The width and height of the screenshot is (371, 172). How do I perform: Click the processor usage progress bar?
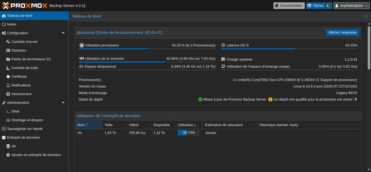pos(147,49)
